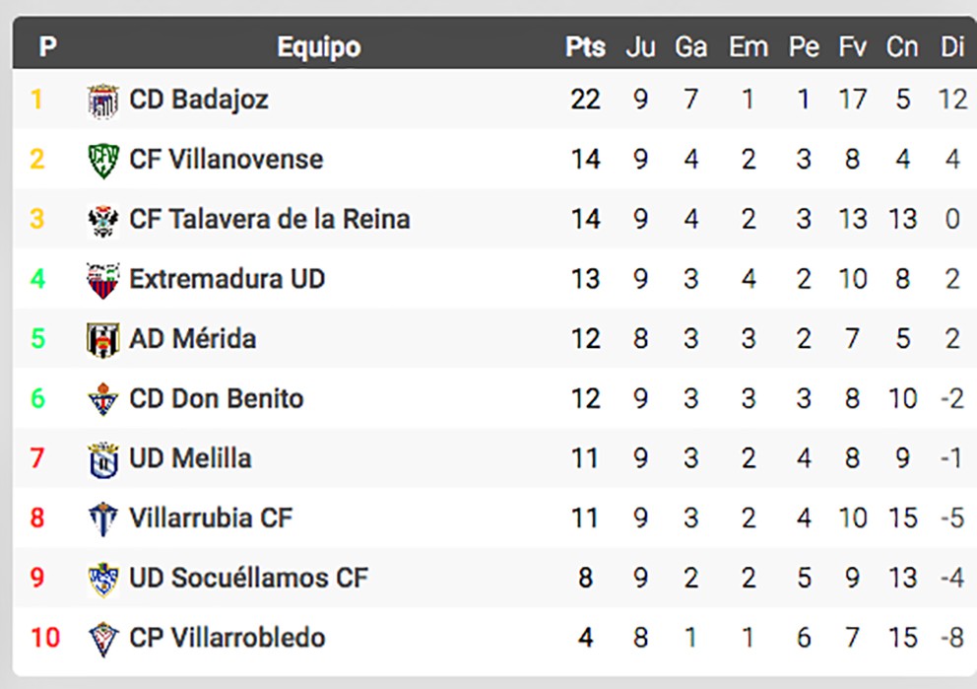
Task: Sort table by Pts column header
Action: [585, 46]
